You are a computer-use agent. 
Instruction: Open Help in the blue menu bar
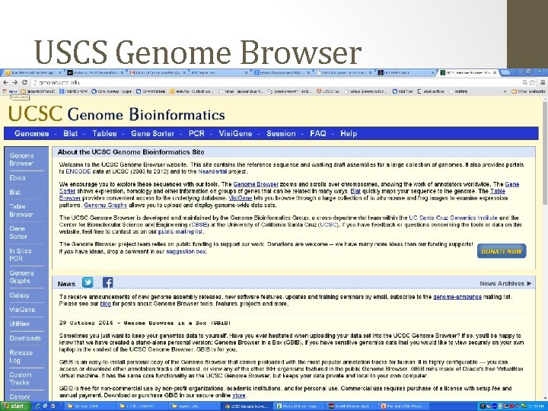tap(349, 133)
